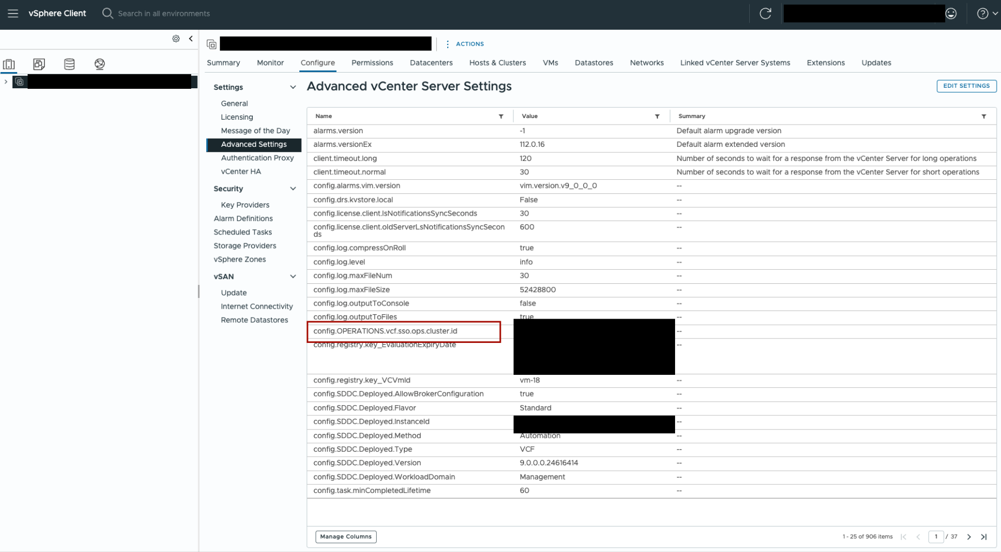The image size is (1001, 552).
Task: Collapse the vSAN section
Action: tap(293, 277)
